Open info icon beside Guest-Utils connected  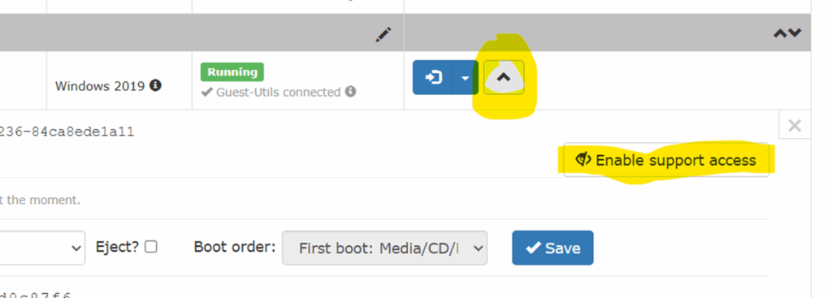point(350,91)
